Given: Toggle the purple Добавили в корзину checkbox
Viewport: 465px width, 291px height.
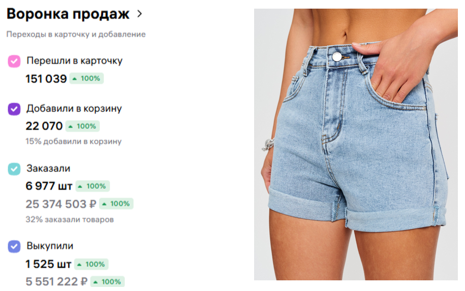Looking at the screenshot, I should pos(14,109).
